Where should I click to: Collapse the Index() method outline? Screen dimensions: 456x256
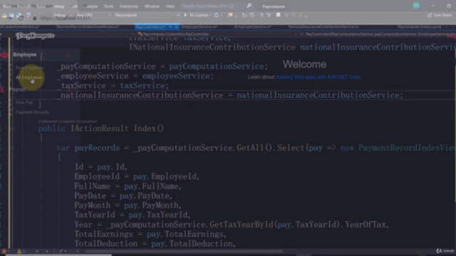(12, 128)
